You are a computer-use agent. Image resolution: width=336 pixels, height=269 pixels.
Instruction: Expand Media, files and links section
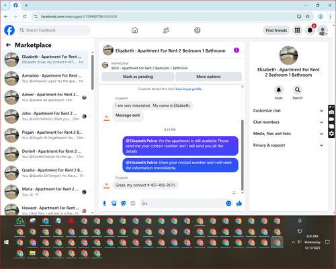[x=288, y=134]
